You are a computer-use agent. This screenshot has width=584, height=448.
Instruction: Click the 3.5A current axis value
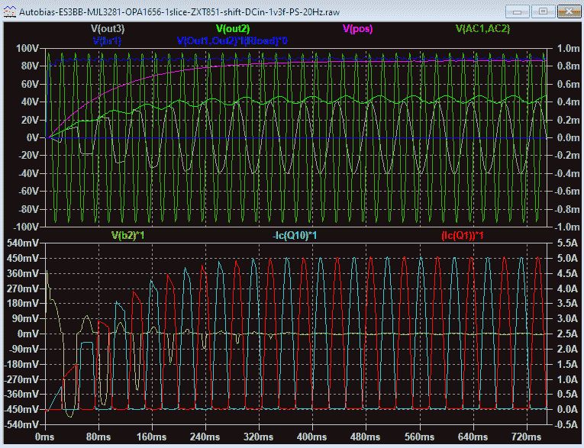point(568,304)
